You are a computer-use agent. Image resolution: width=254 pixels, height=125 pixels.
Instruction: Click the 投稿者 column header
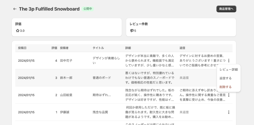pyautogui.click(x=64, y=48)
